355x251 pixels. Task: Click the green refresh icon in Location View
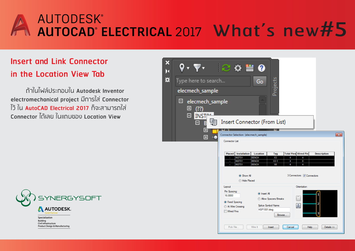click(x=226, y=68)
